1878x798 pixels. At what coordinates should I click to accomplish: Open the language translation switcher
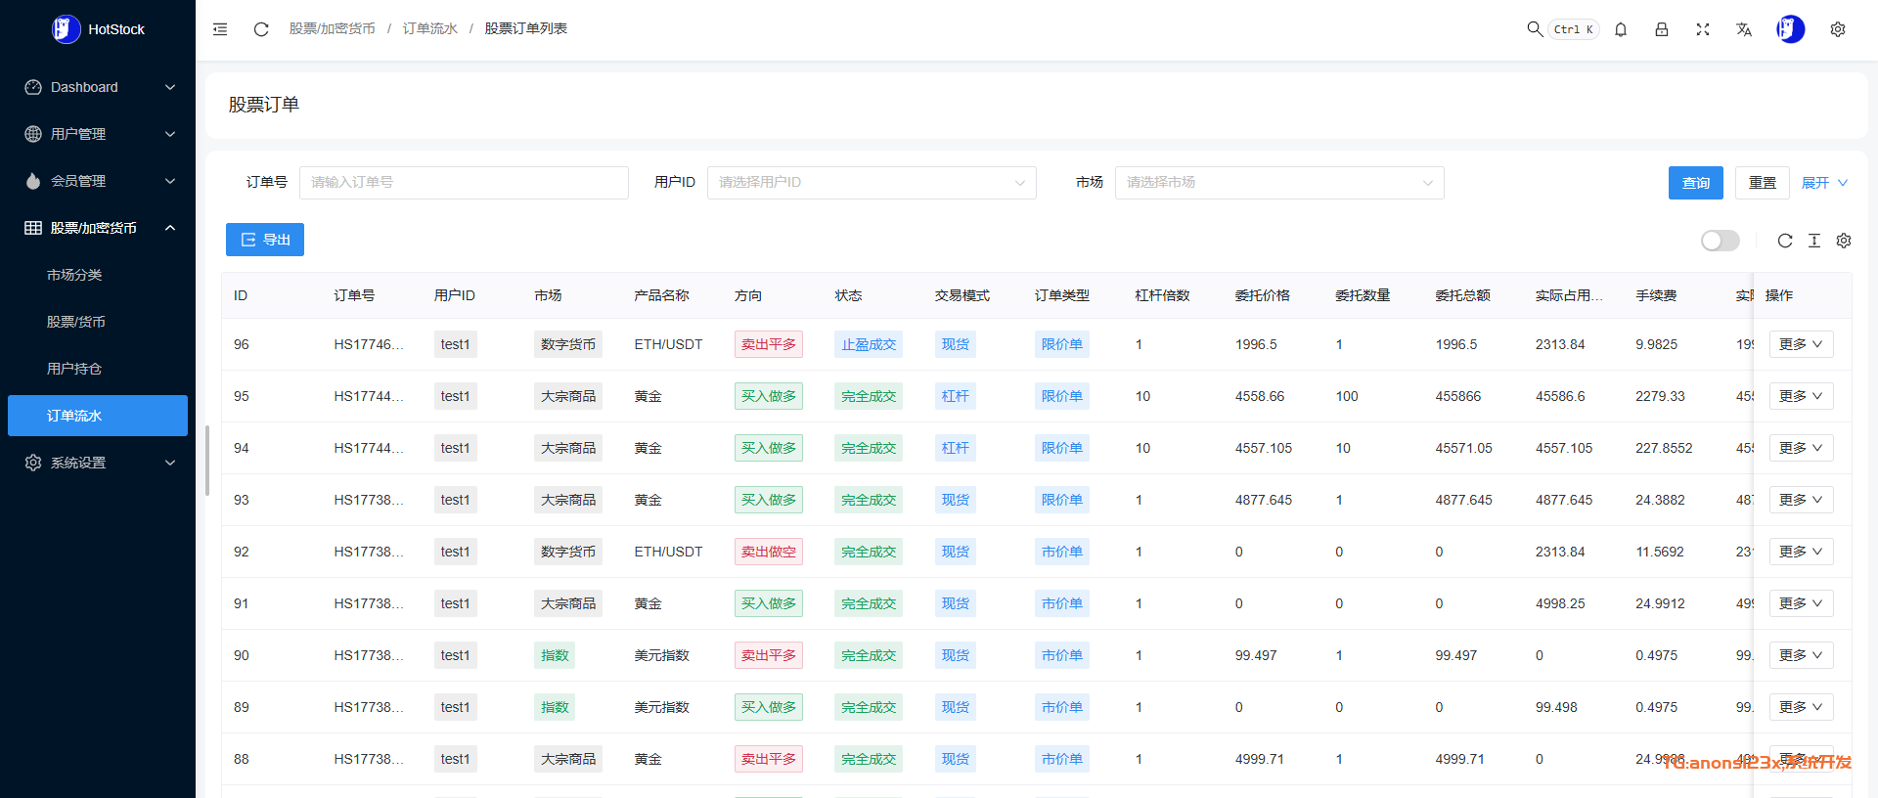point(1744,29)
